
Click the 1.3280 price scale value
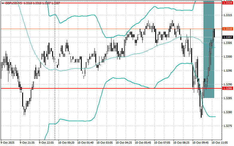coord(228,112)
